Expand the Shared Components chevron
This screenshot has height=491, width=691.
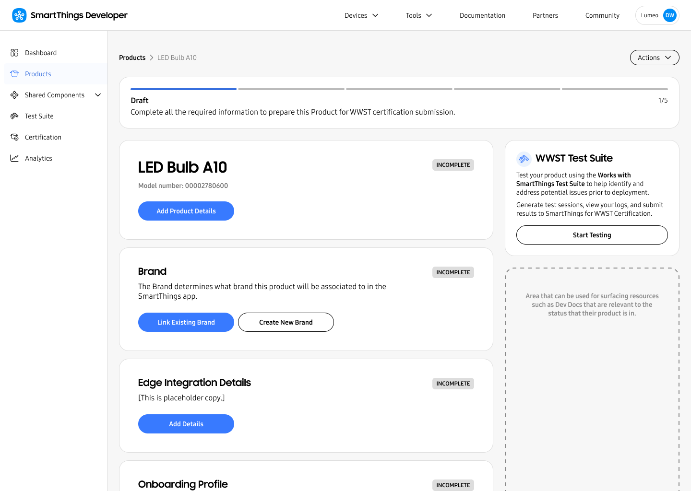pos(98,95)
